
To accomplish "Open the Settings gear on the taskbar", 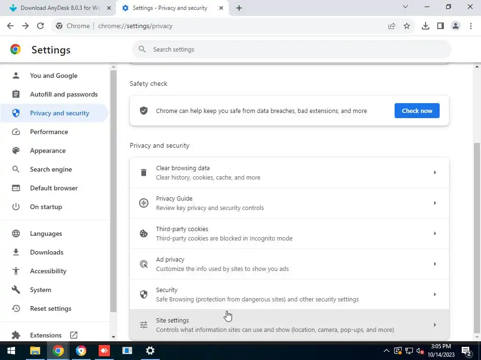I will pos(150,351).
